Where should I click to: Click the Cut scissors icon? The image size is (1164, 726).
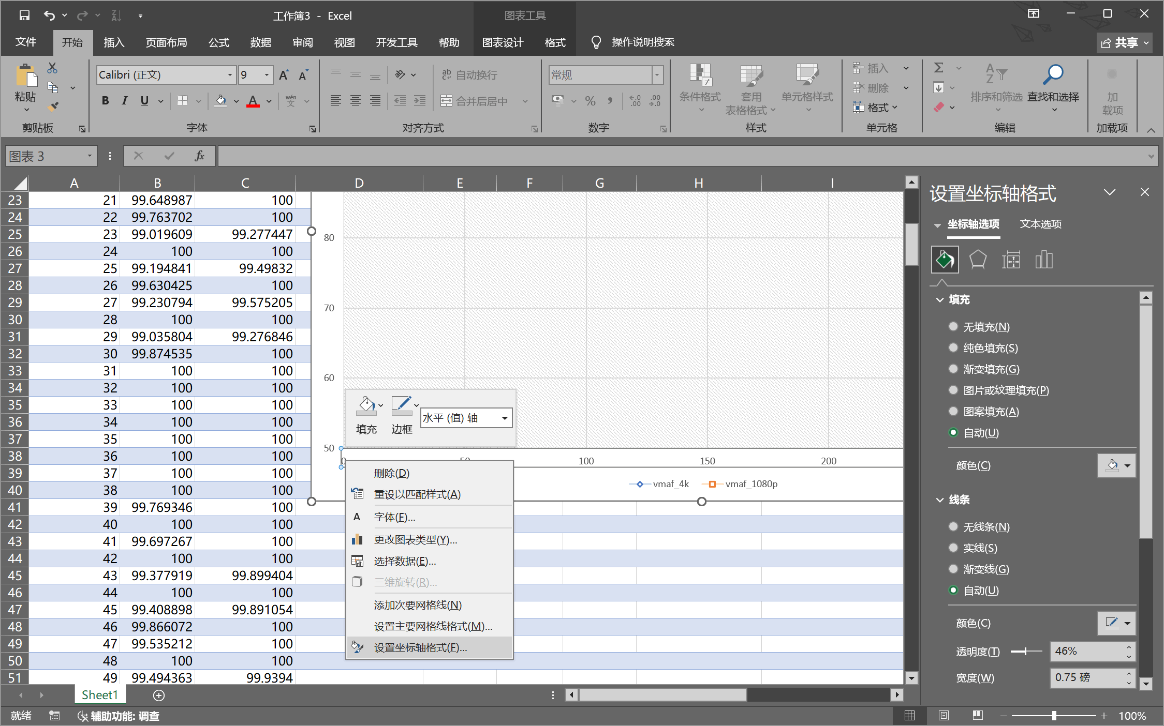point(52,68)
